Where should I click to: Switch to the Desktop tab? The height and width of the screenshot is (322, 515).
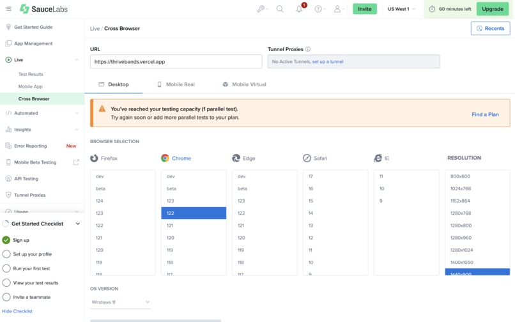point(114,84)
